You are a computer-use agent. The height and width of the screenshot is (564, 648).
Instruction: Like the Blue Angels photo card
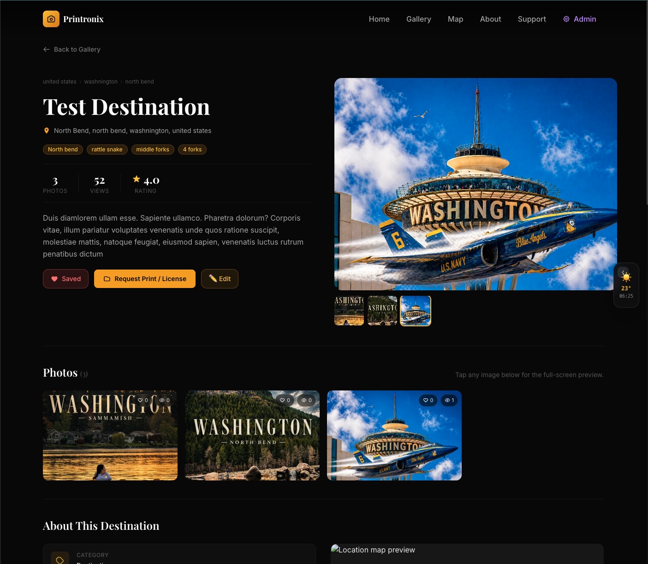point(428,400)
